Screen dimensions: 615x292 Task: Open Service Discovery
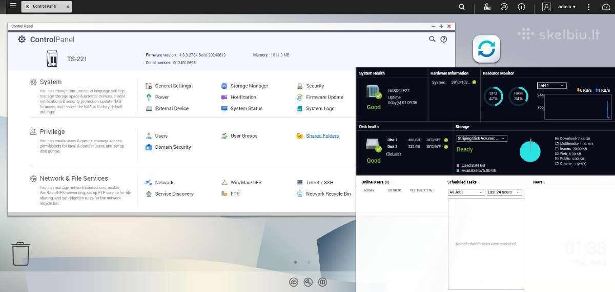pyautogui.click(x=170, y=194)
